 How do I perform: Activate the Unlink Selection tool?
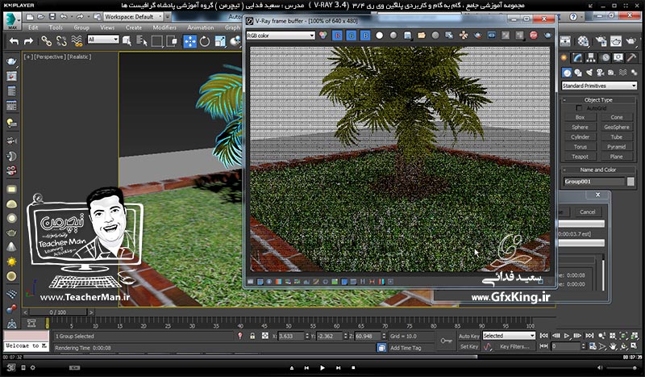(61, 41)
